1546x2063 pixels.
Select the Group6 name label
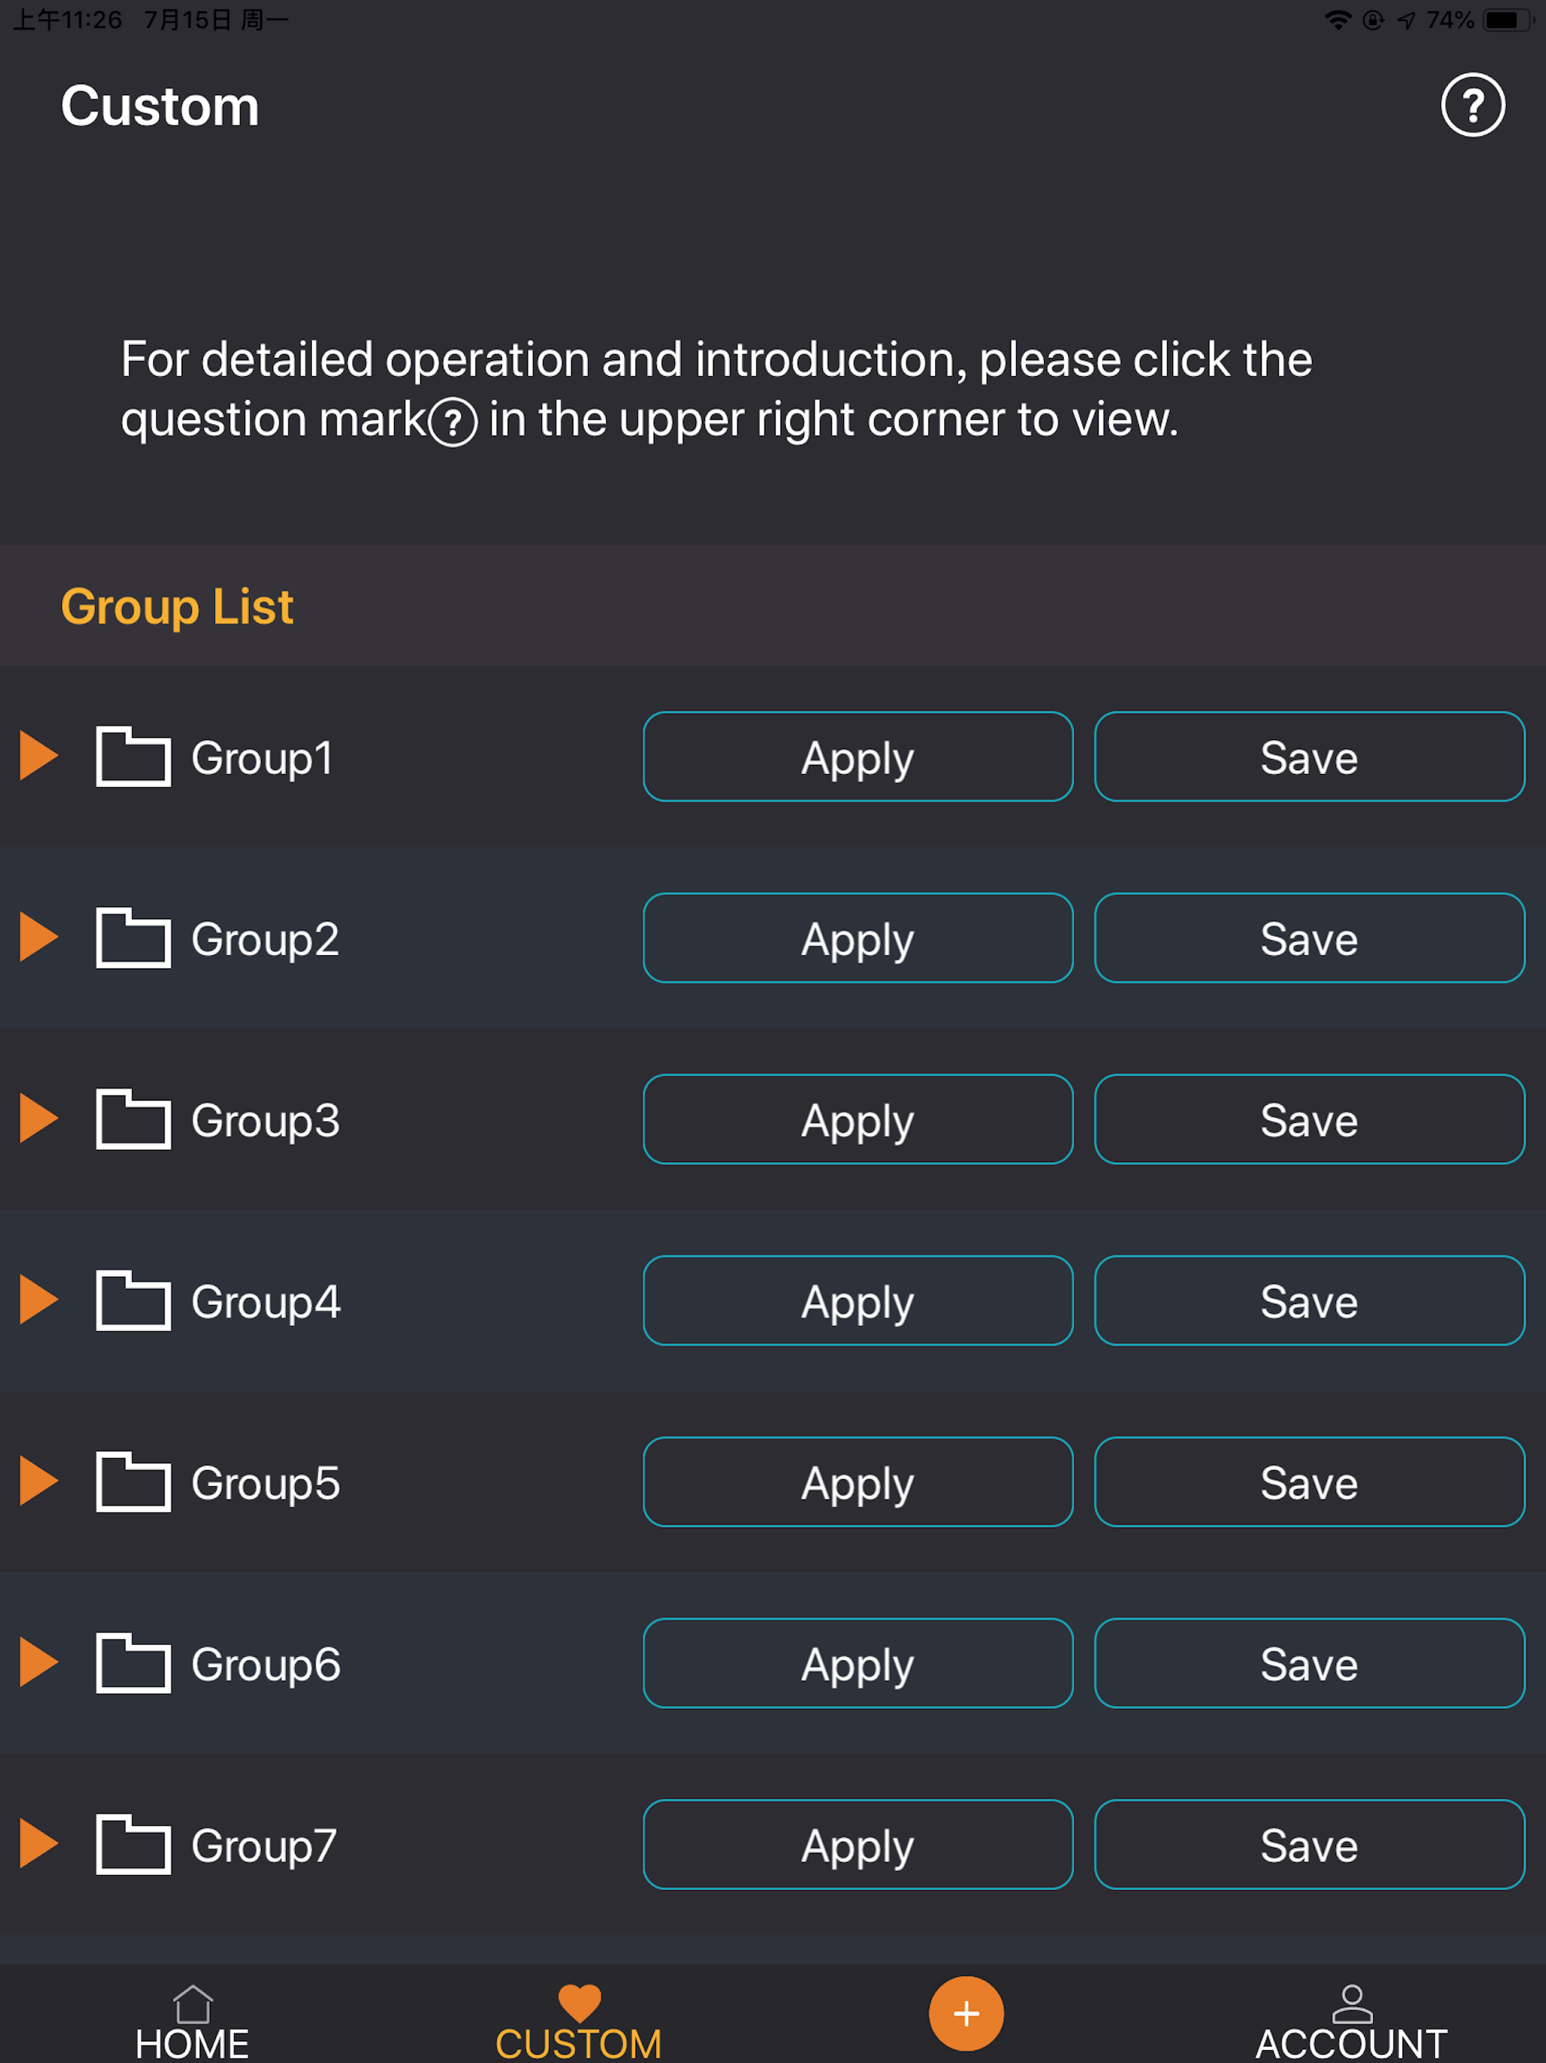point(266,1665)
